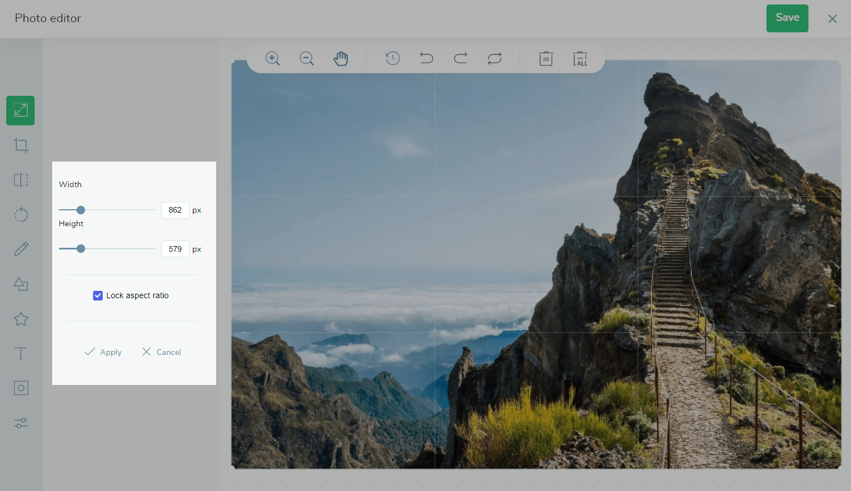
Task: Open the edit history
Action: point(393,58)
